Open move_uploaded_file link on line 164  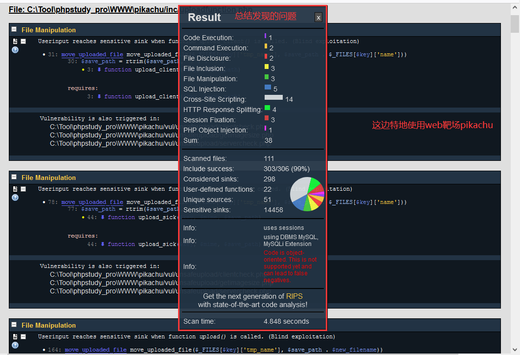point(95,350)
